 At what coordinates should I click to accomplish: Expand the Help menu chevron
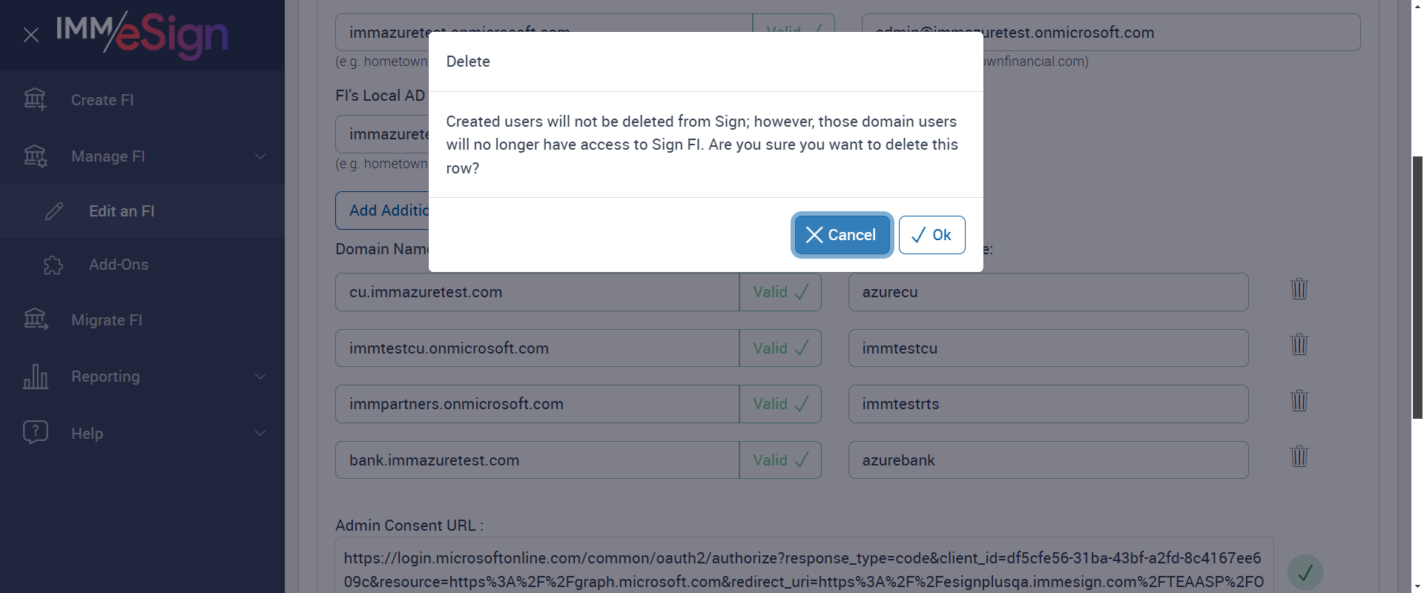click(260, 433)
